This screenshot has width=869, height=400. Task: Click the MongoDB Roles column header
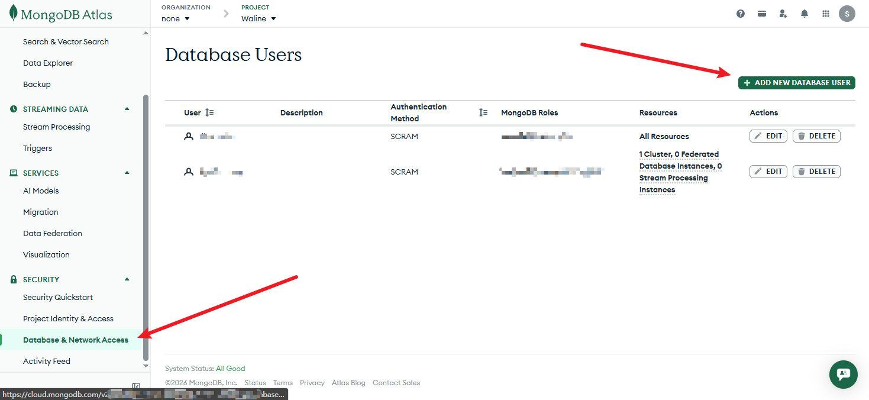click(529, 112)
